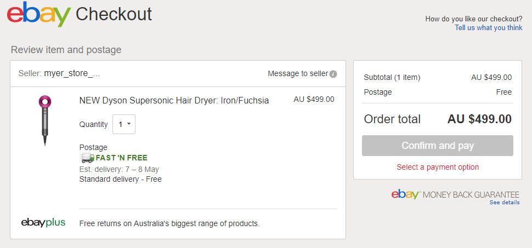Open the NEW Dyson Supersonic Hair Dryer title

(x=174, y=100)
